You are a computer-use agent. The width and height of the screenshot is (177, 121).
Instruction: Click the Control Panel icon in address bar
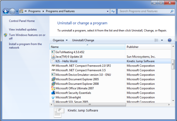(x=21, y=11)
